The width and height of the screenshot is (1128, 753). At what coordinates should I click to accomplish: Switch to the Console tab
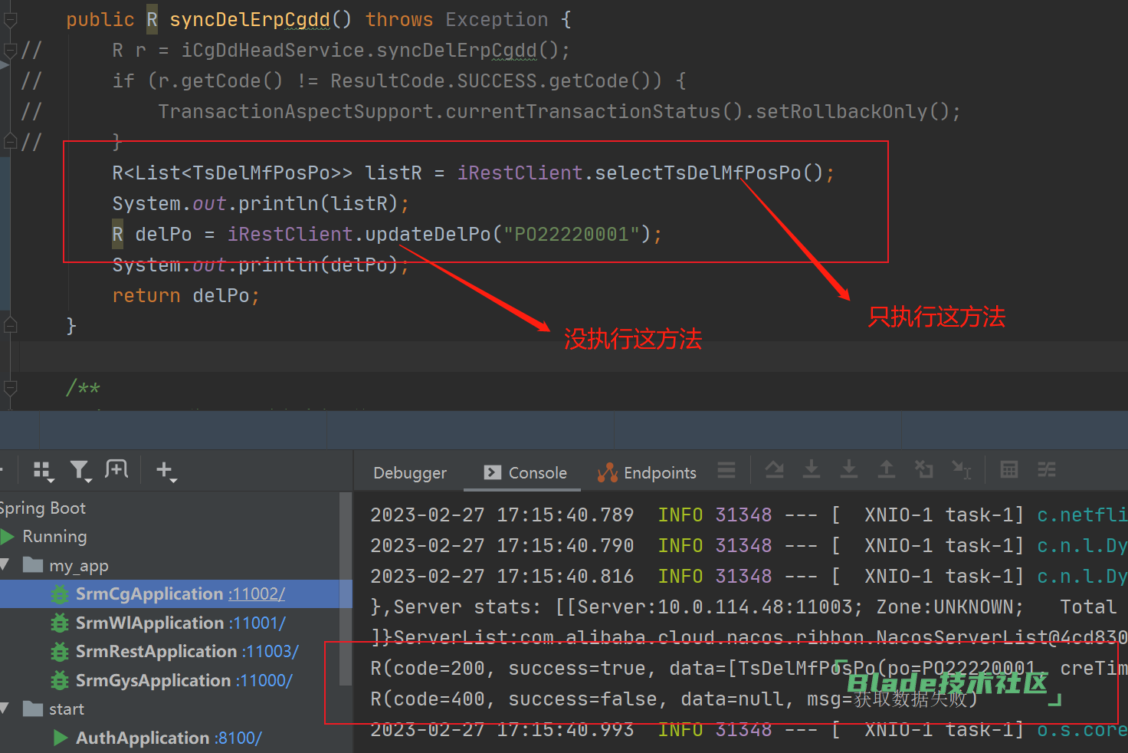click(x=526, y=473)
